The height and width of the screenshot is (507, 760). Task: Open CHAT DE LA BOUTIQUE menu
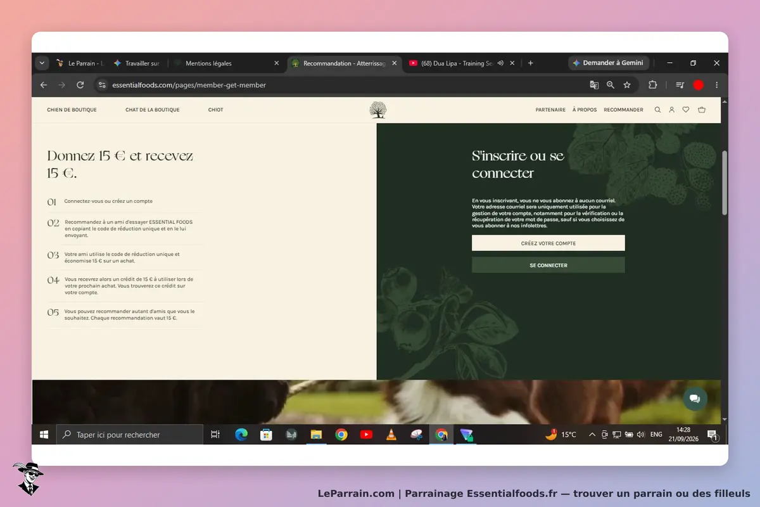tap(153, 110)
